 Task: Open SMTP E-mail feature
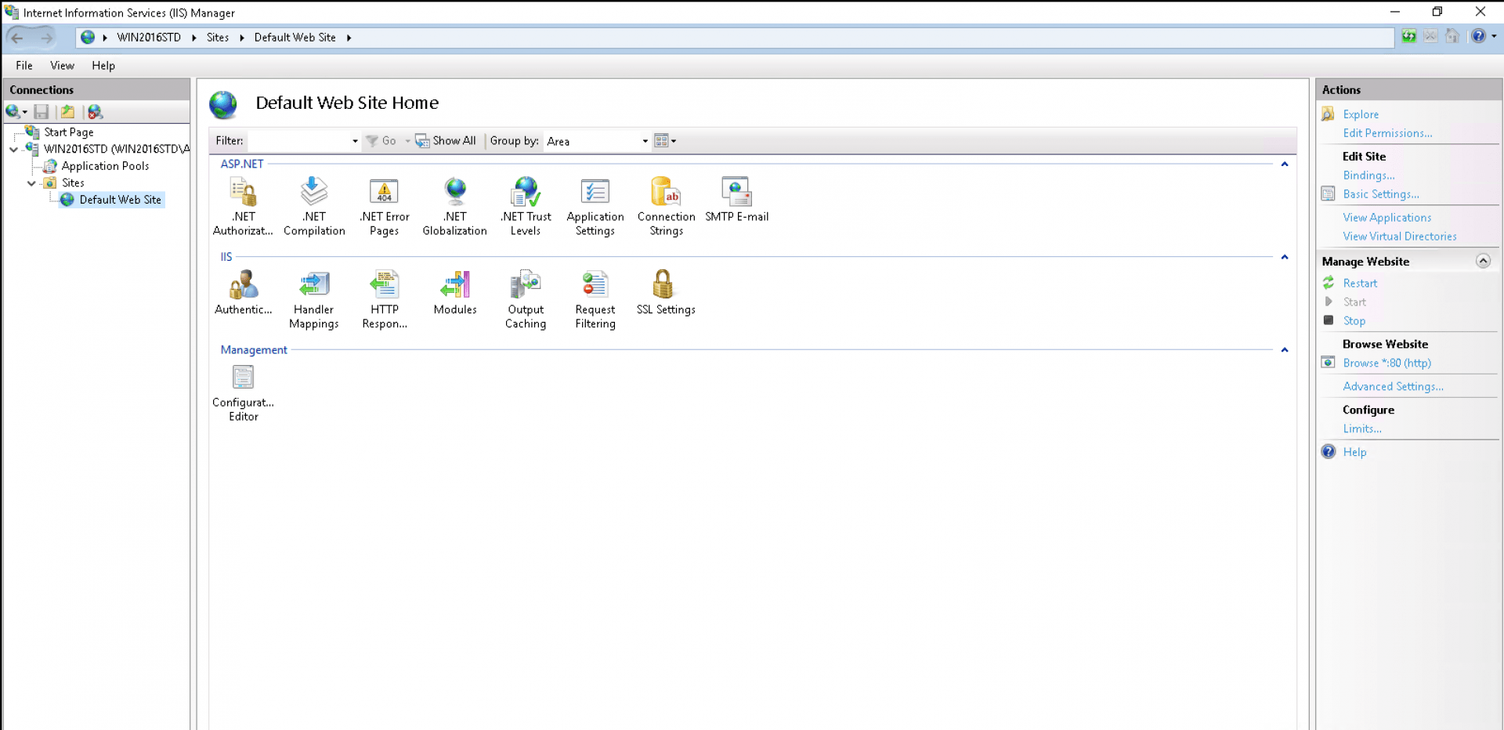click(736, 200)
